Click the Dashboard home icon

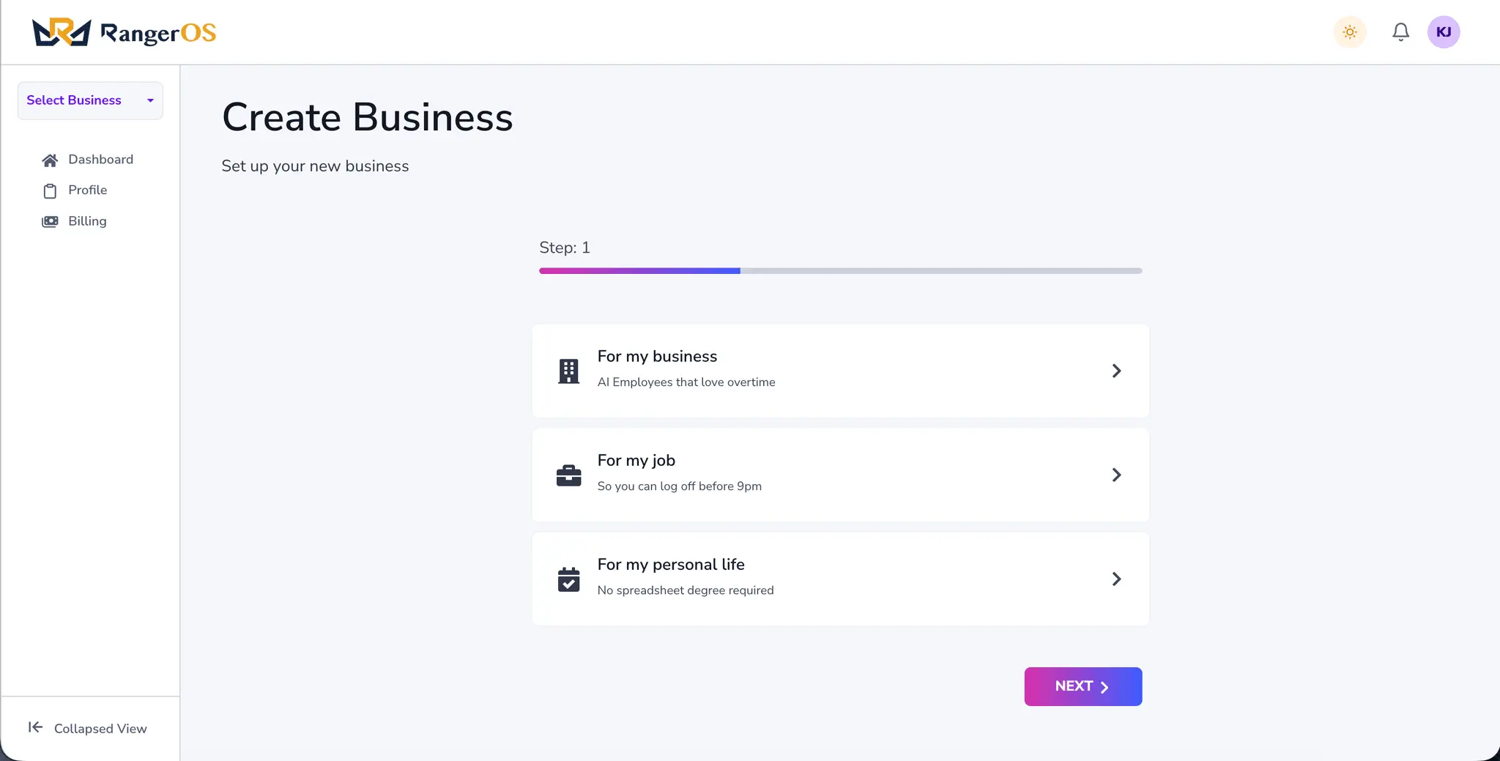50,160
